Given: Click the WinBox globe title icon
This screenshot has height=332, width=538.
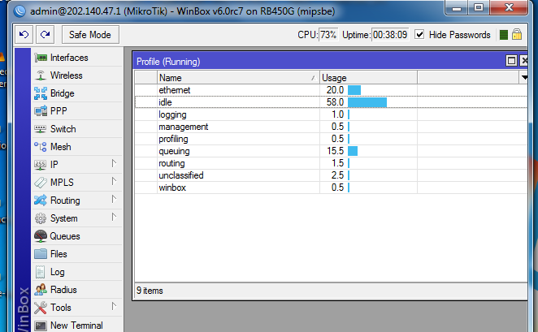Looking at the screenshot, I should pos(20,11).
